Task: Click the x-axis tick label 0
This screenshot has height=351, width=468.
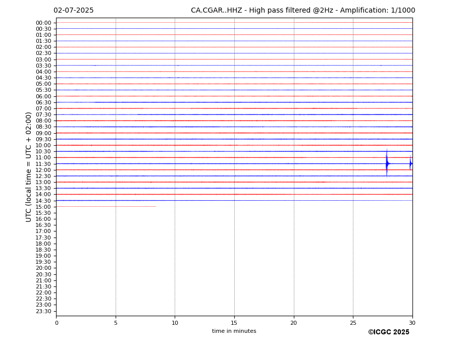Action: tap(57, 323)
